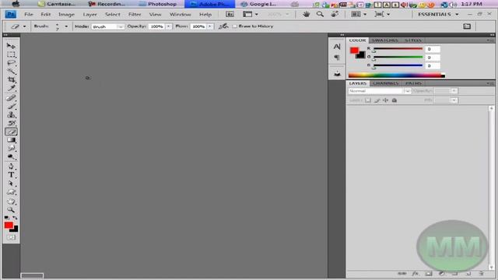Select the Rectangular Marquee tool

(11, 54)
